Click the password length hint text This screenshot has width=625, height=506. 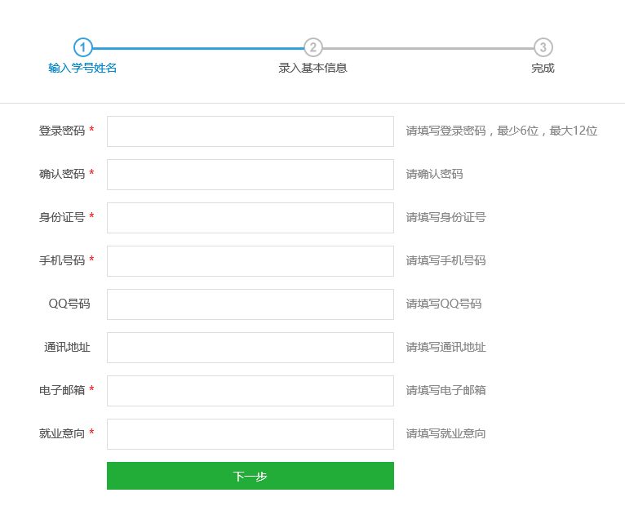click(501, 131)
